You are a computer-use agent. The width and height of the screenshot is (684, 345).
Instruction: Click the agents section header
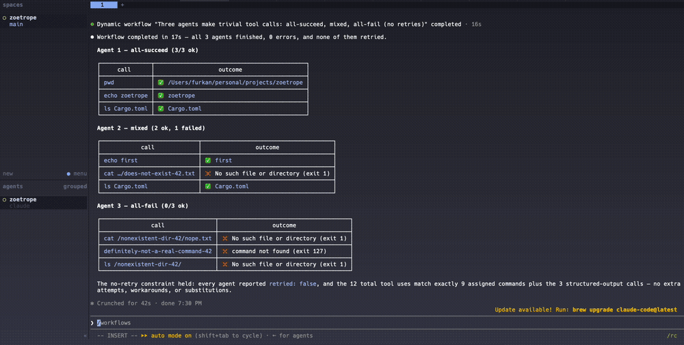[x=12, y=187]
